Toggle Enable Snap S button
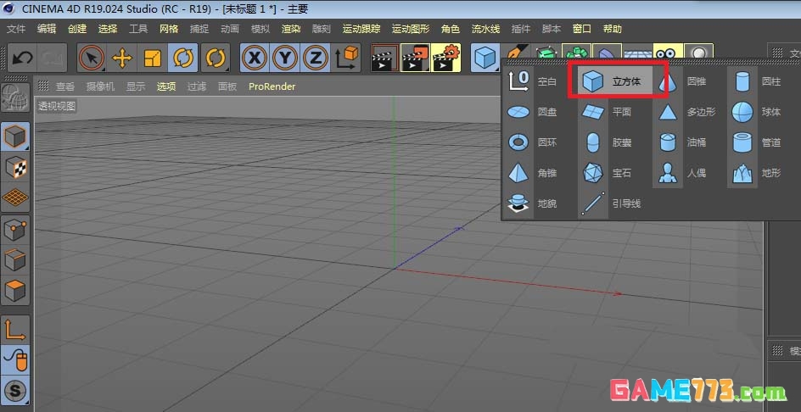Image resolution: width=801 pixels, height=412 pixels. 14,391
